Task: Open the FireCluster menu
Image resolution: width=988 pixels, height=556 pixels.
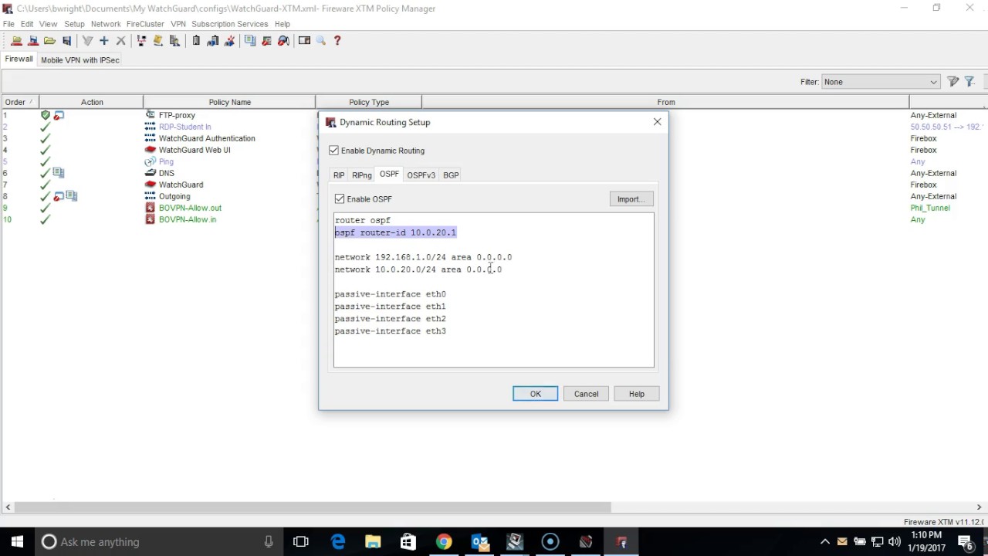Action: (x=145, y=24)
